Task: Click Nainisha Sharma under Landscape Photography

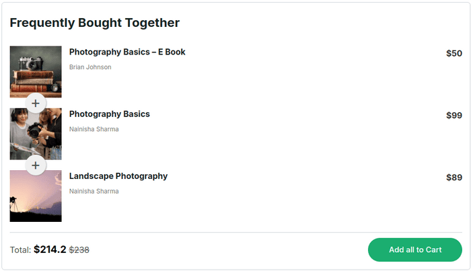Action: pyautogui.click(x=94, y=192)
